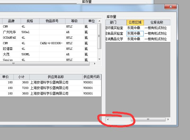The width and height of the screenshot is (190, 140).
Task: Click the 小计 column header
Action: pyautogui.click(x=21, y=77)
